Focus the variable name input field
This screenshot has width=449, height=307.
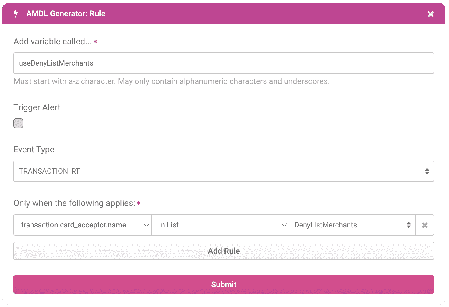point(224,63)
